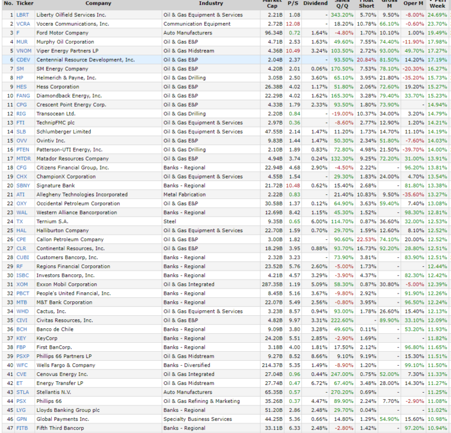Open the OXY ticker link
Viewport: 451px width, 433px height.
pyautogui.click(x=22, y=203)
